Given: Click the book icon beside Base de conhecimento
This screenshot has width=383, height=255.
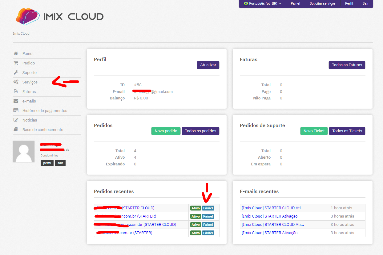Looking at the screenshot, I should point(16,129).
